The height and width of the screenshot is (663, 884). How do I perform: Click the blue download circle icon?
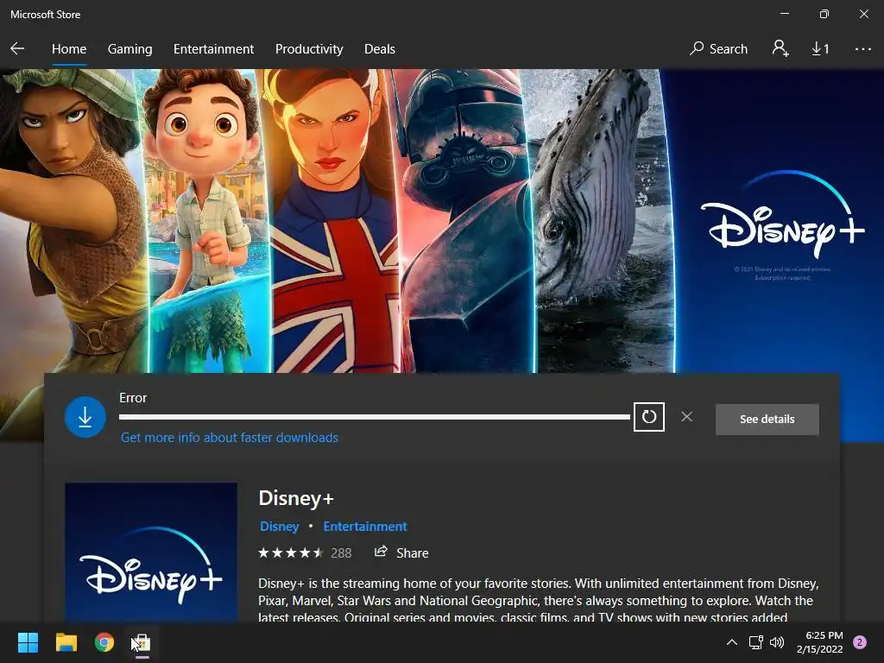tap(85, 417)
